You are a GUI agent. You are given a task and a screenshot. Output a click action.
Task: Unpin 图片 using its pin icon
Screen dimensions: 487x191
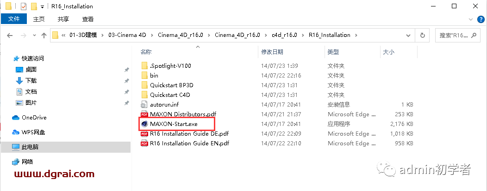point(126,103)
